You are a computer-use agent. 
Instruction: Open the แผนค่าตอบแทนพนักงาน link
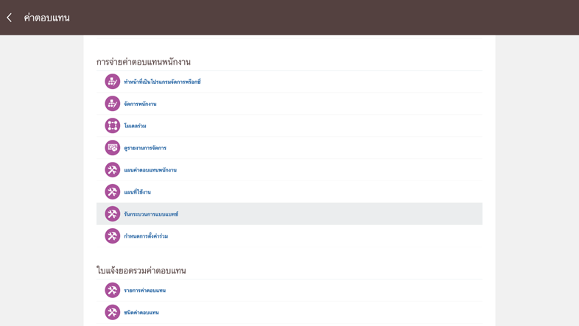tap(150, 171)
